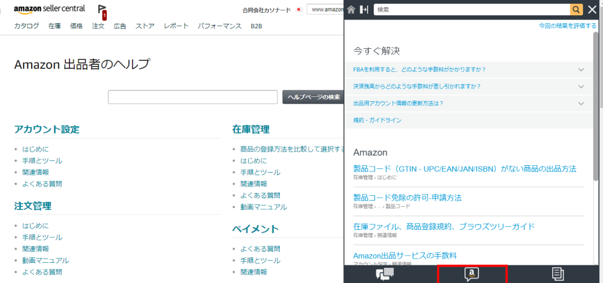Click the orange search magnifier button

[x=576, y=10]
